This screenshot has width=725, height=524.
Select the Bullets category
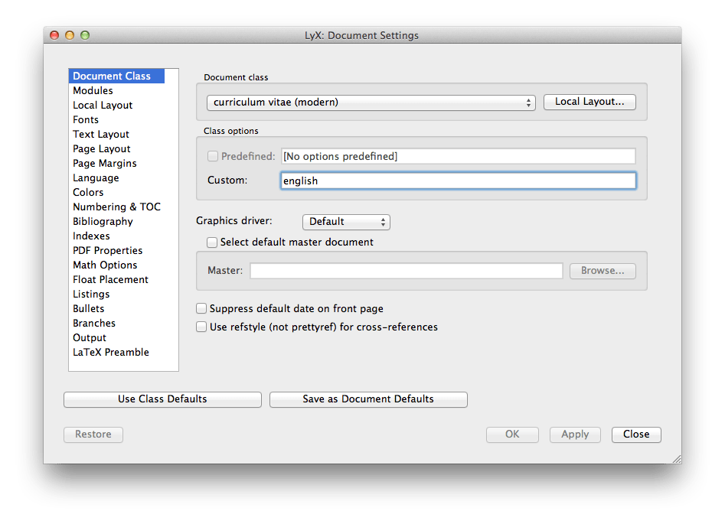(x=89, y=309)
